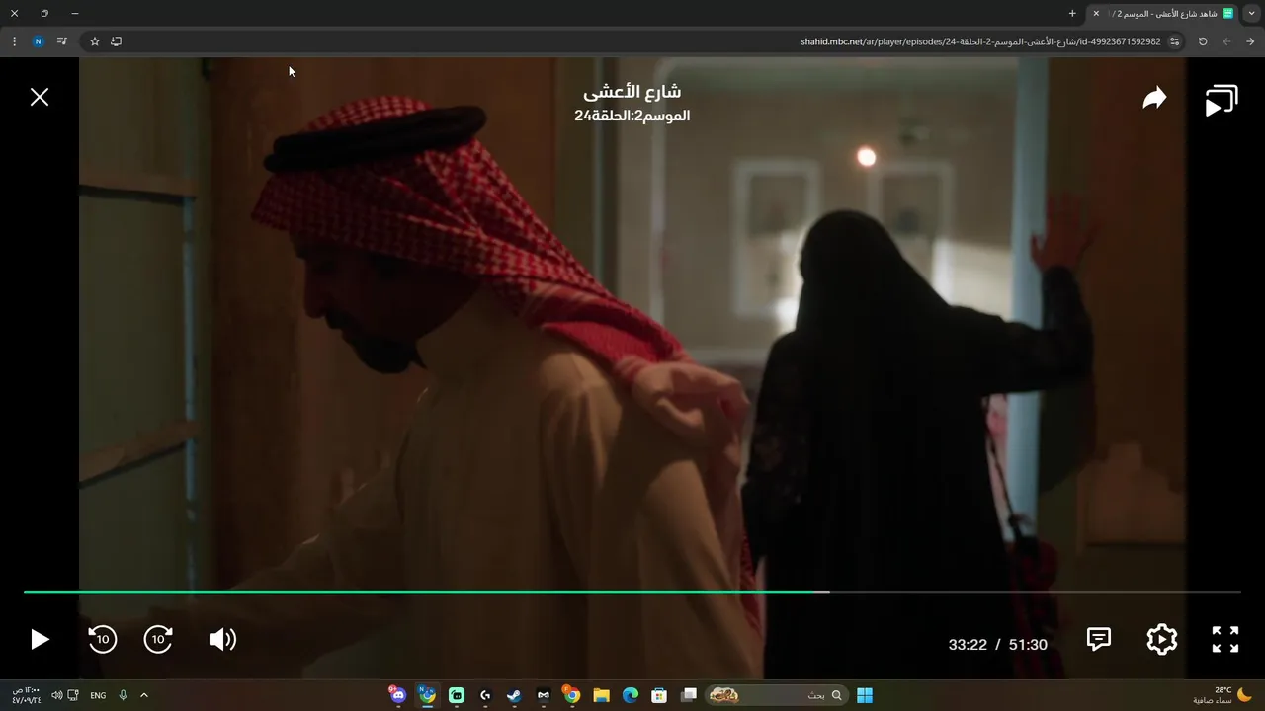
Task: Click the microphone tray icon
Action: (x=123, y=695)
